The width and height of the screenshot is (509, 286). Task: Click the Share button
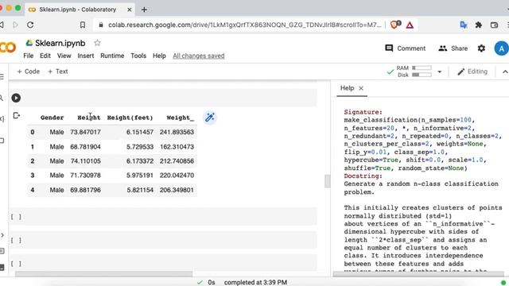pyautogui.click(x=453, y=48)
